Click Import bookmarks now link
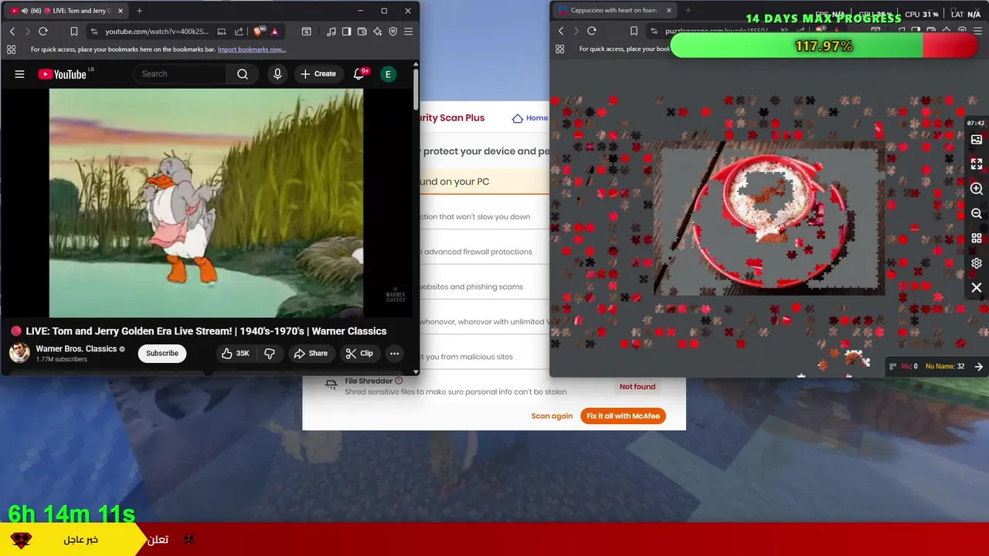 (252, 49)
